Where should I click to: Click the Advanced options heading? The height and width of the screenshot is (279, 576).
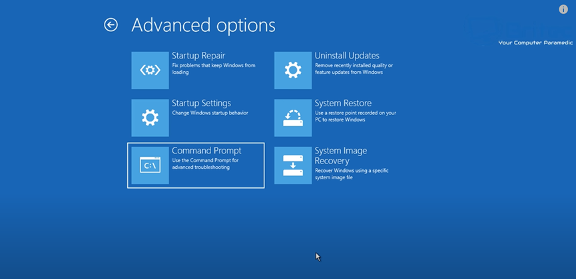tap(204, 25)
